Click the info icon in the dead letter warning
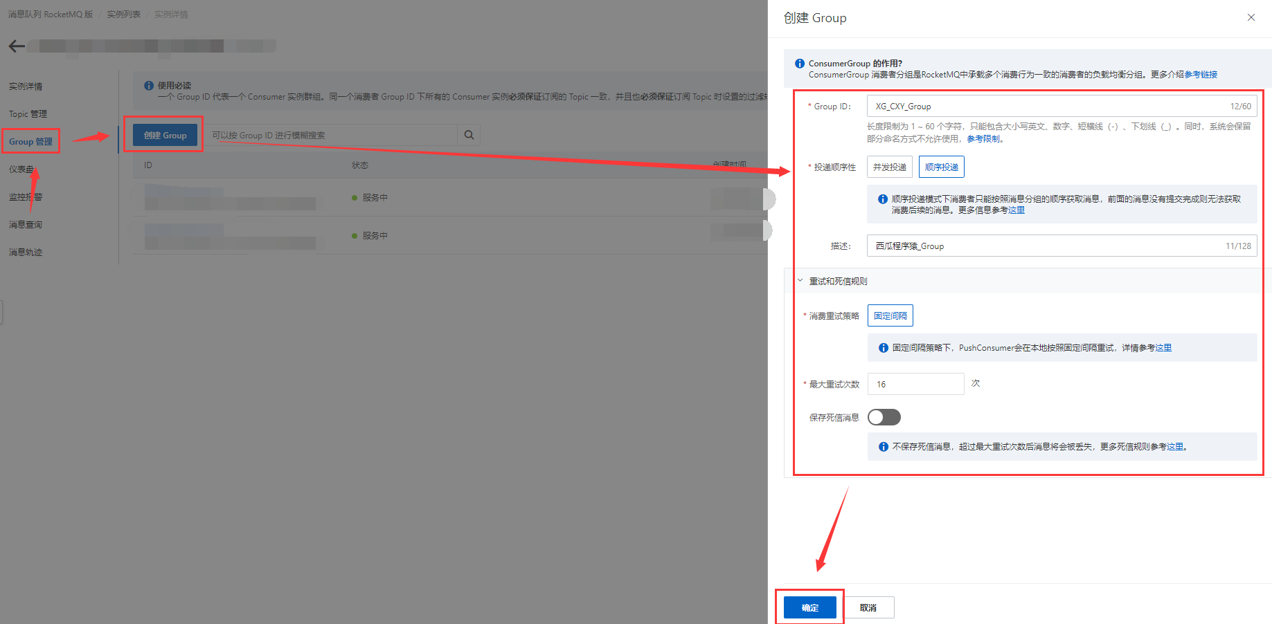1272x624 pixels. 883,446
